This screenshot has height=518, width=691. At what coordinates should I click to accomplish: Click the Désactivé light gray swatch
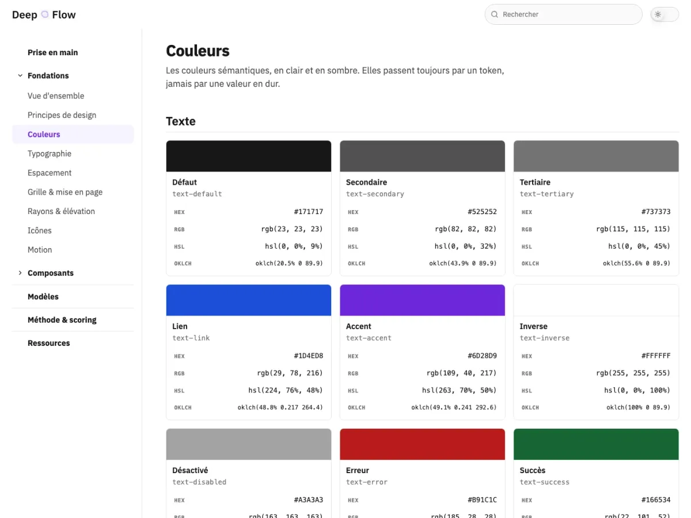coord(249,444)
